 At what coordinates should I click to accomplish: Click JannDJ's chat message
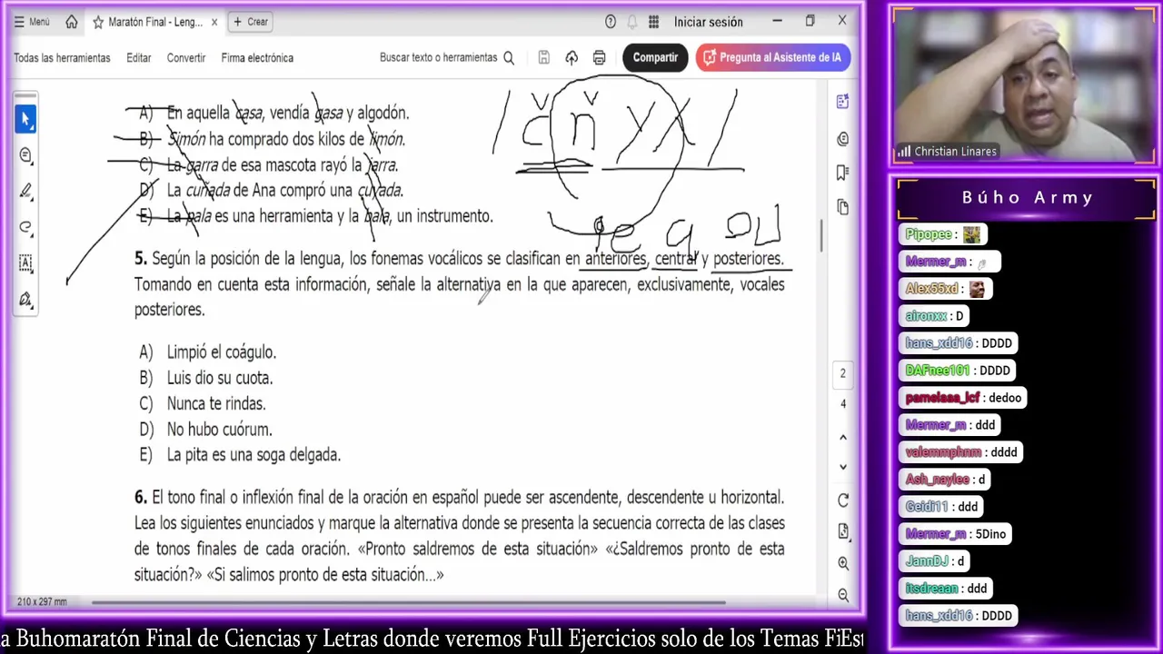[936, 561]
